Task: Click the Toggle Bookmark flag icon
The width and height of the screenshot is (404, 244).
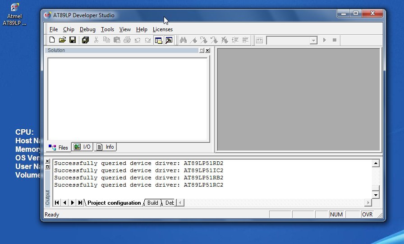Action: pyautogui.click(x=194, y=40)
